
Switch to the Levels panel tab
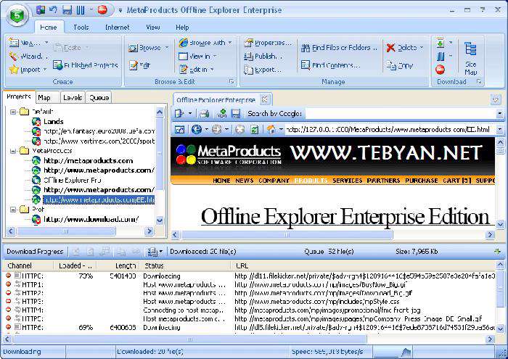click(x=73, y=97)
